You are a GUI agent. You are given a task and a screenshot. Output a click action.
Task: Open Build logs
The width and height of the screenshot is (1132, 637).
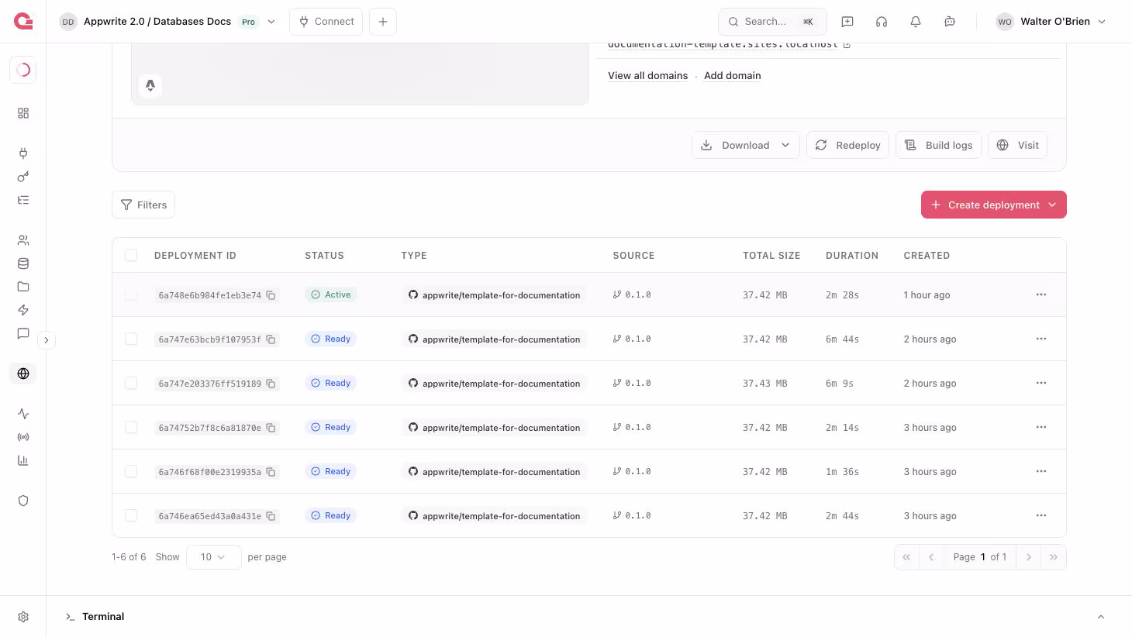coord(938,145)
